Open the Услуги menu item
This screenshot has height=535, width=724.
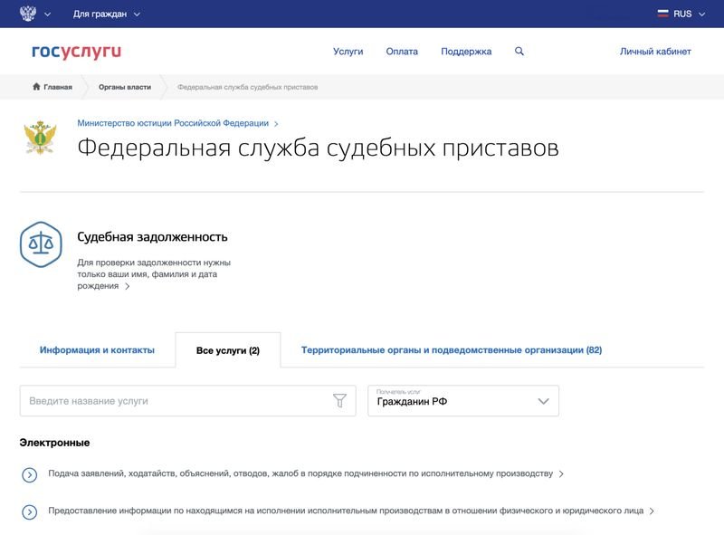point(348,52)
